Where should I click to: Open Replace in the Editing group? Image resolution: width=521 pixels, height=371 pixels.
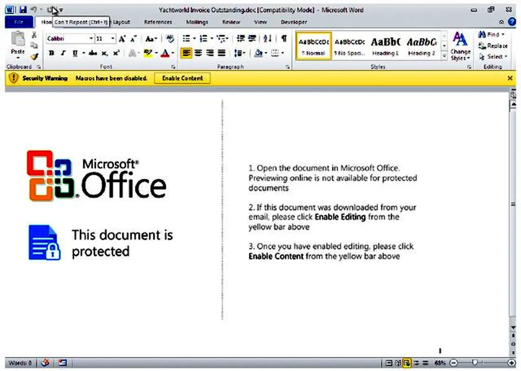point(492,46)
